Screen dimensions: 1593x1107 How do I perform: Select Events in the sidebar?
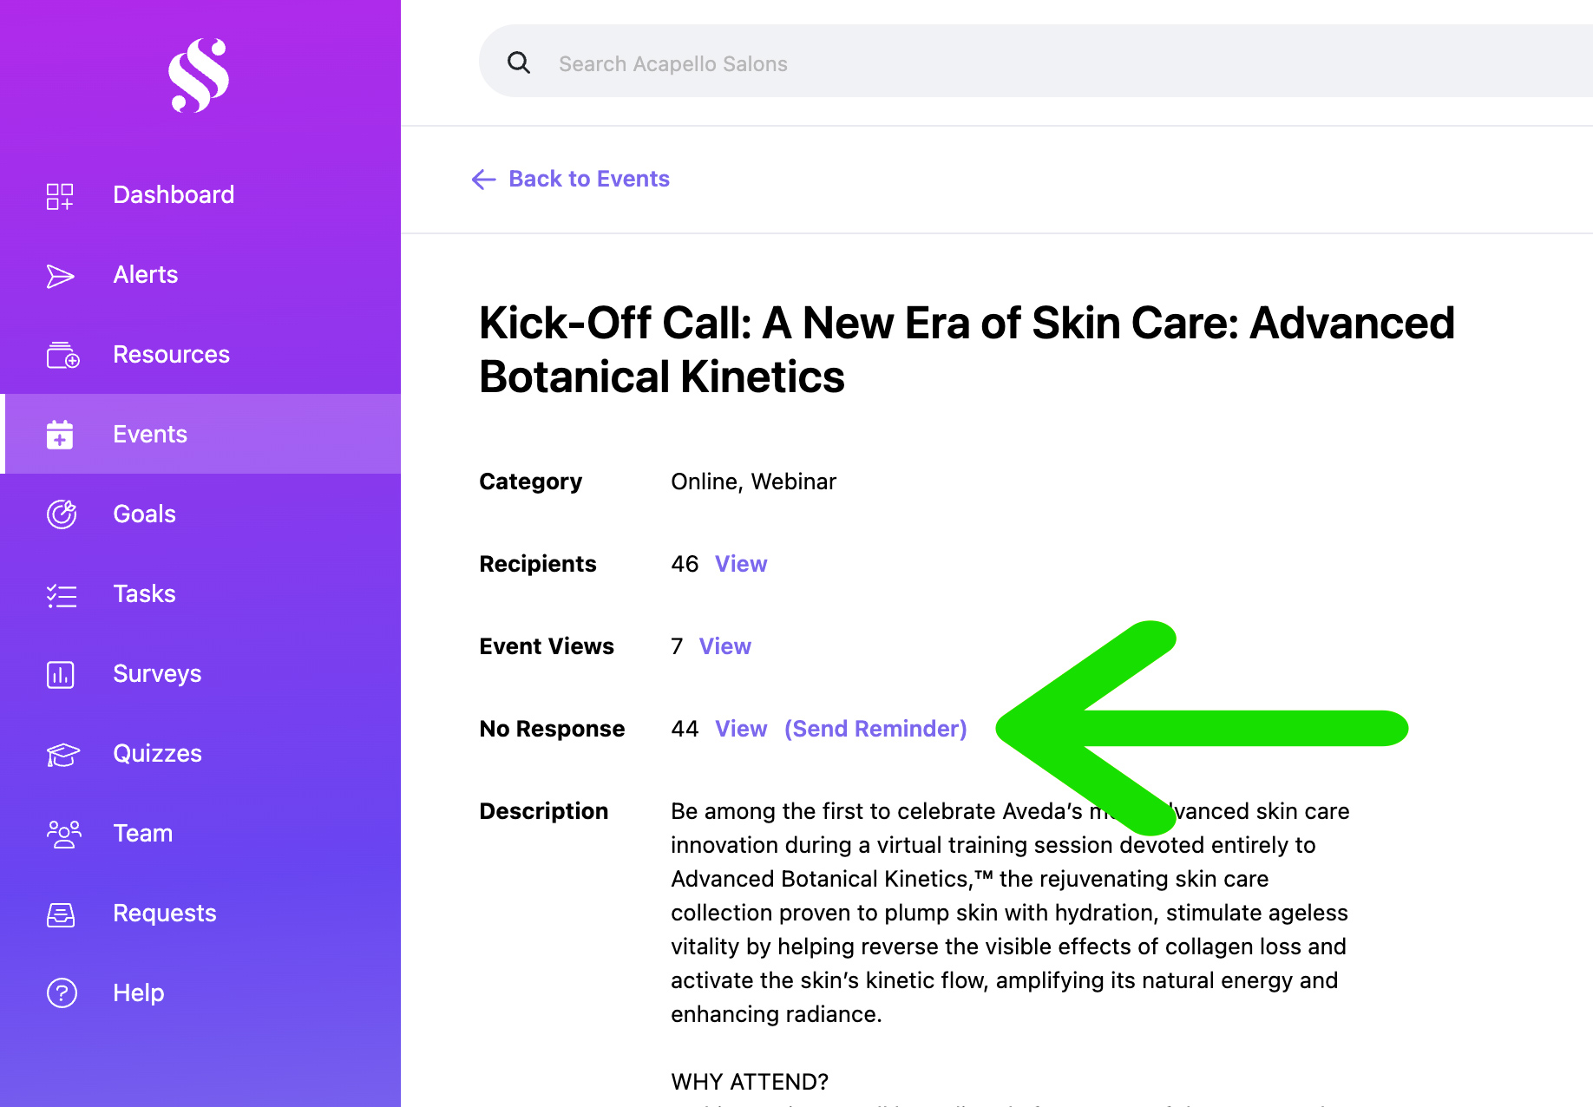click(200, 434)
